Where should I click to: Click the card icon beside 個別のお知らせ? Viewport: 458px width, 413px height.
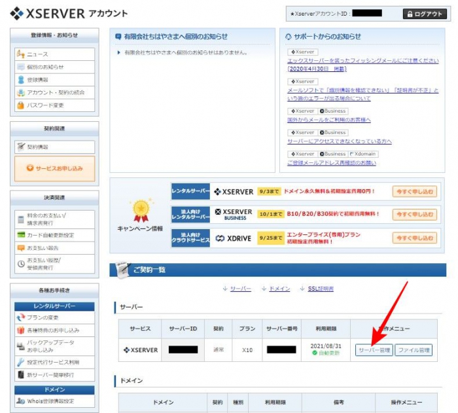[x=20, y=67]
